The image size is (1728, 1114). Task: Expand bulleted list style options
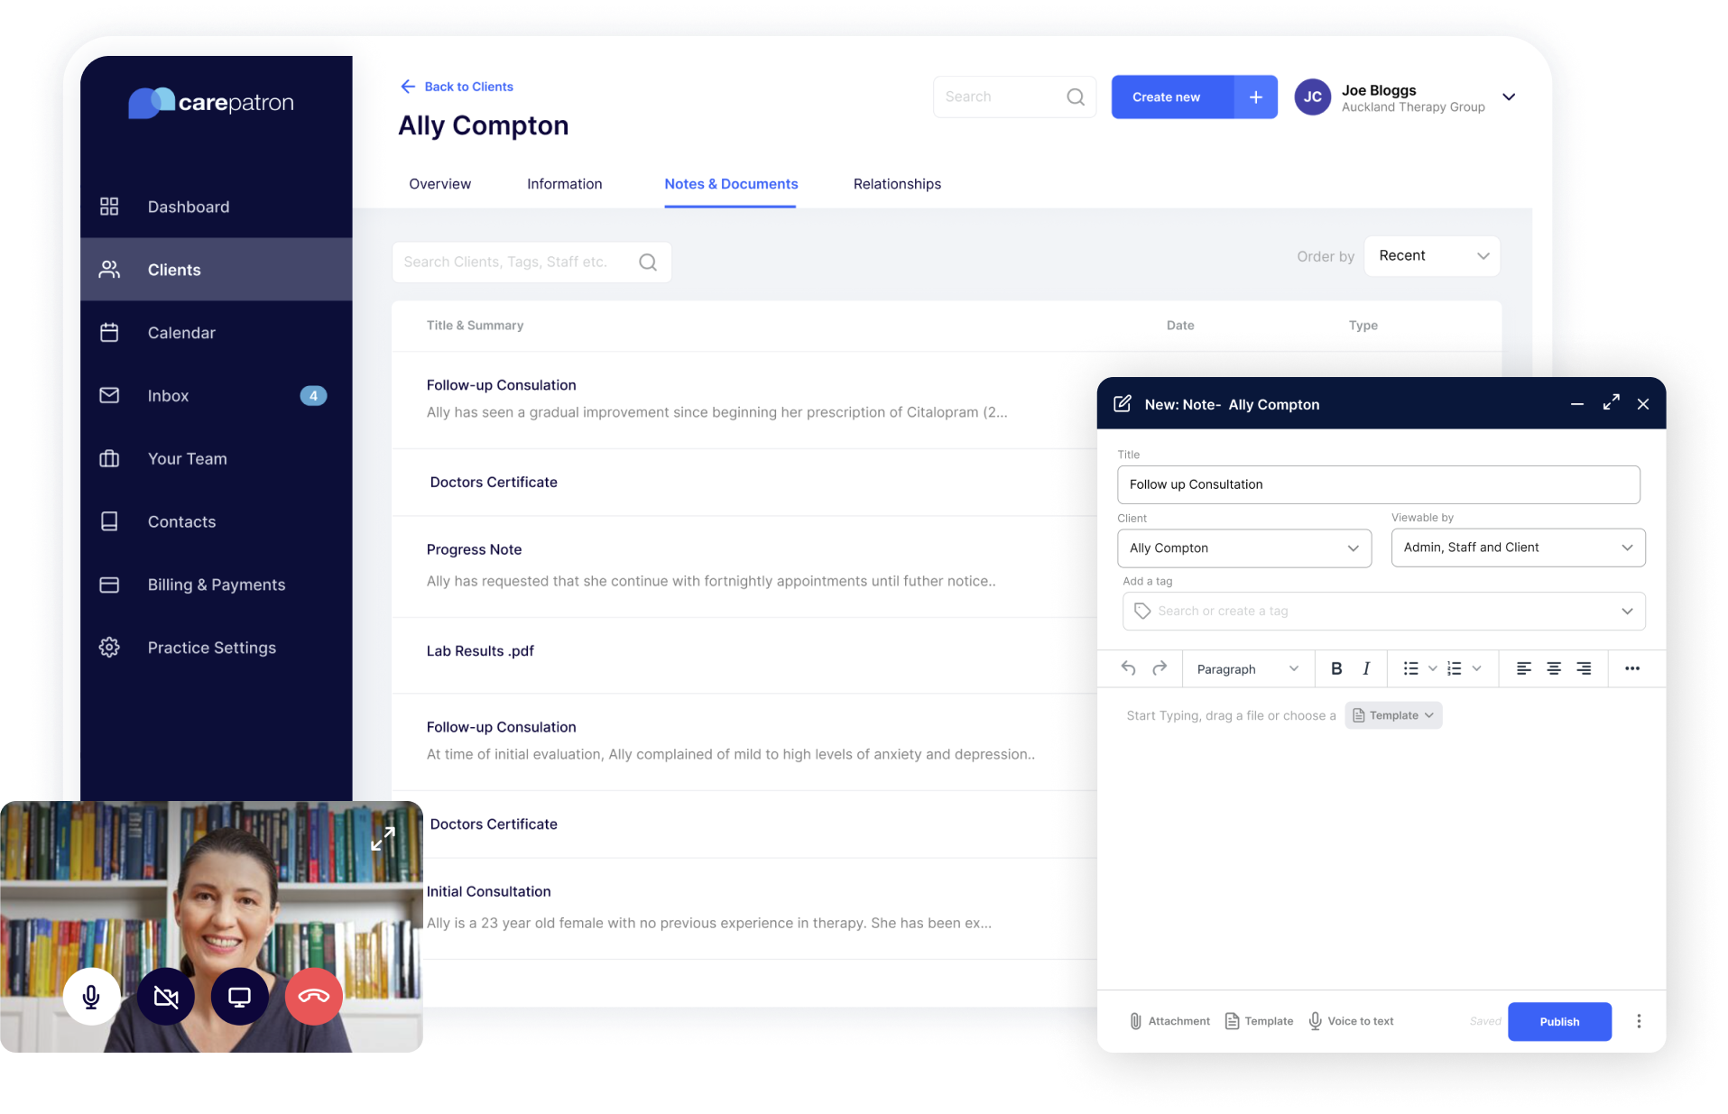tap(1432, 668)
